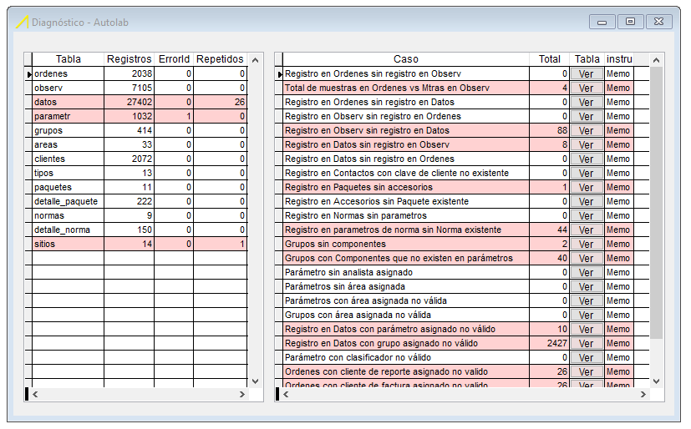Select the 'ordenes' table row

pyautogui.click(x=140, y=74)
